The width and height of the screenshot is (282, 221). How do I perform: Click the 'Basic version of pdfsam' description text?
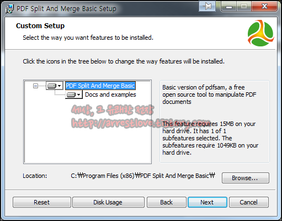(209, 94)
